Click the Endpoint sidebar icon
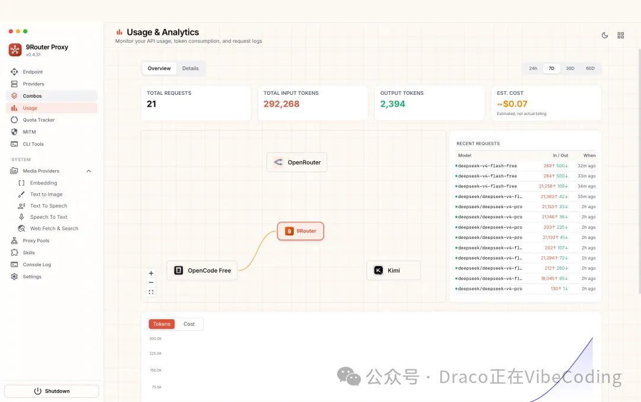The width and height of the screenshot is (641, 402). [14, 72]
